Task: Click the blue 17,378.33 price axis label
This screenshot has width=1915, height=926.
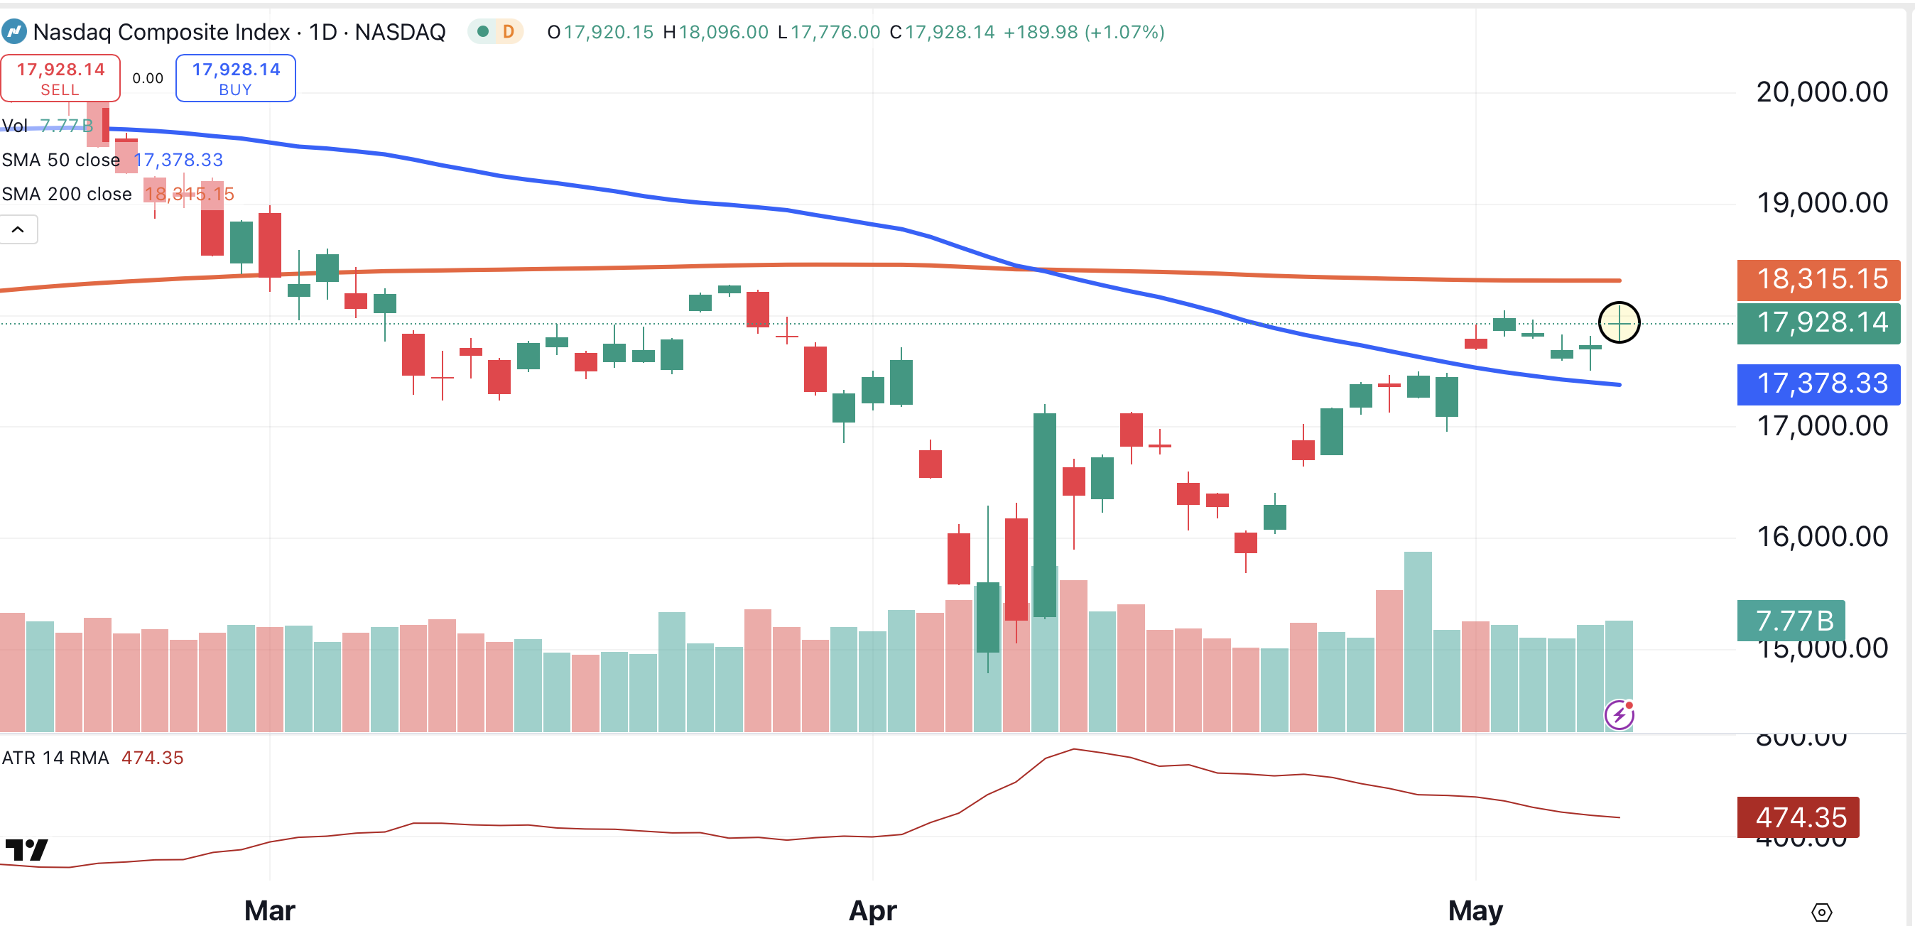Action: [x=1818, y=383]
